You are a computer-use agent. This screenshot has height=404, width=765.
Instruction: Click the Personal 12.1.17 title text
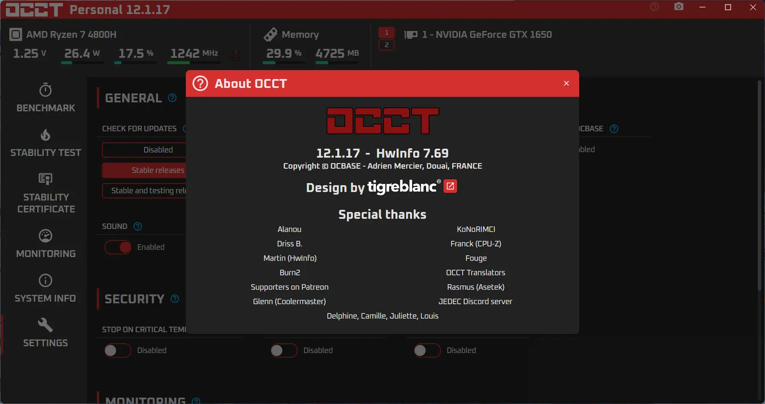(120, 10)
